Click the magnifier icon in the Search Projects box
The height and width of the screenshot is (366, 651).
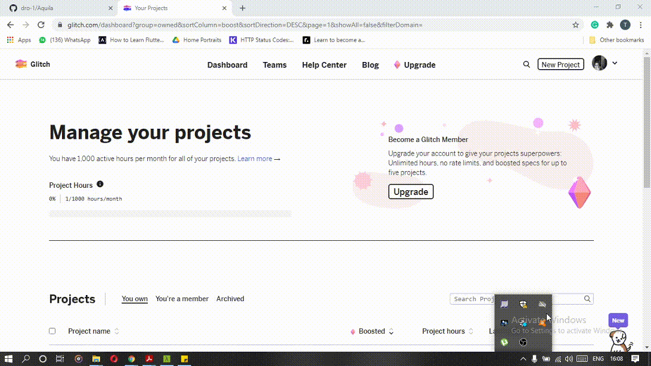[x=587, y=299]
